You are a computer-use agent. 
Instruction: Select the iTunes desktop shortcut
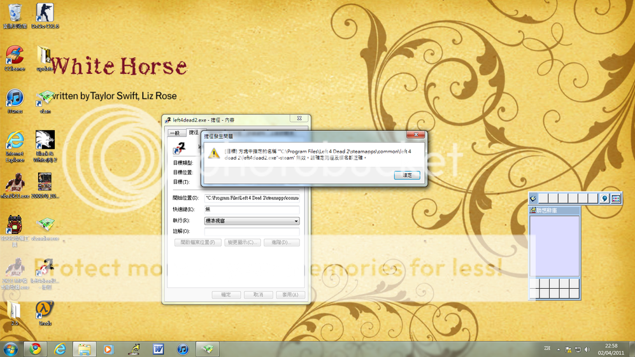[x=14, y=99]
